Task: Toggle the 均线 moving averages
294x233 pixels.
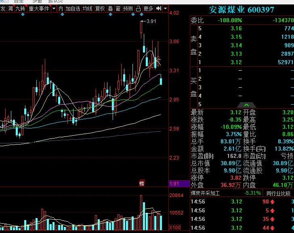Action: pos(88,8)
